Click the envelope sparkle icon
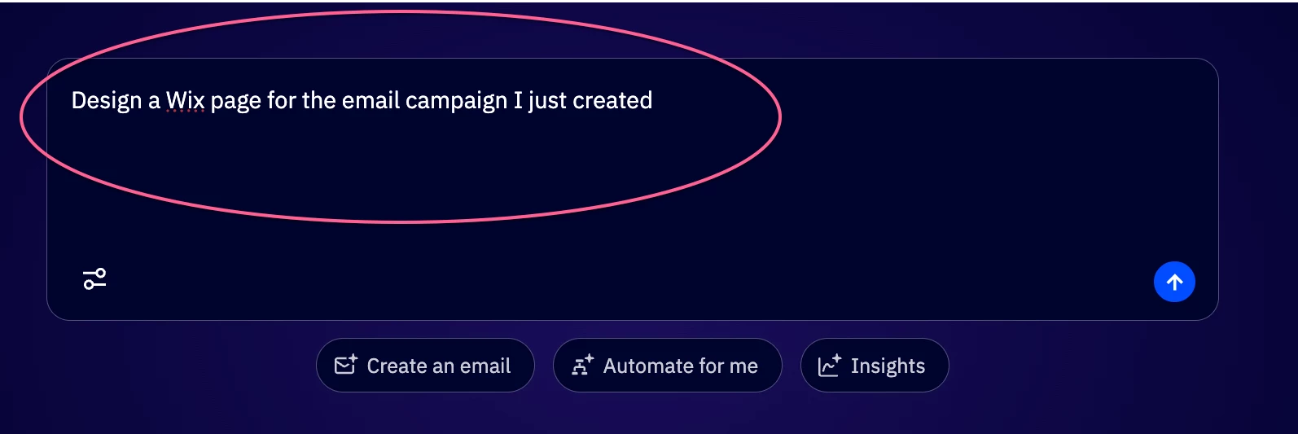This screenshot has height=434, width=1298. (345, 365)
